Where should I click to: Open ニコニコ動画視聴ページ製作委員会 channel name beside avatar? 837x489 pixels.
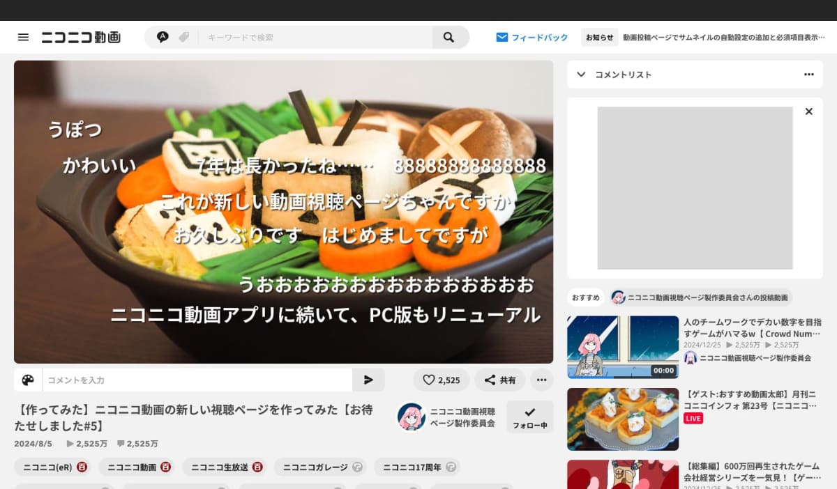[462, 417]
